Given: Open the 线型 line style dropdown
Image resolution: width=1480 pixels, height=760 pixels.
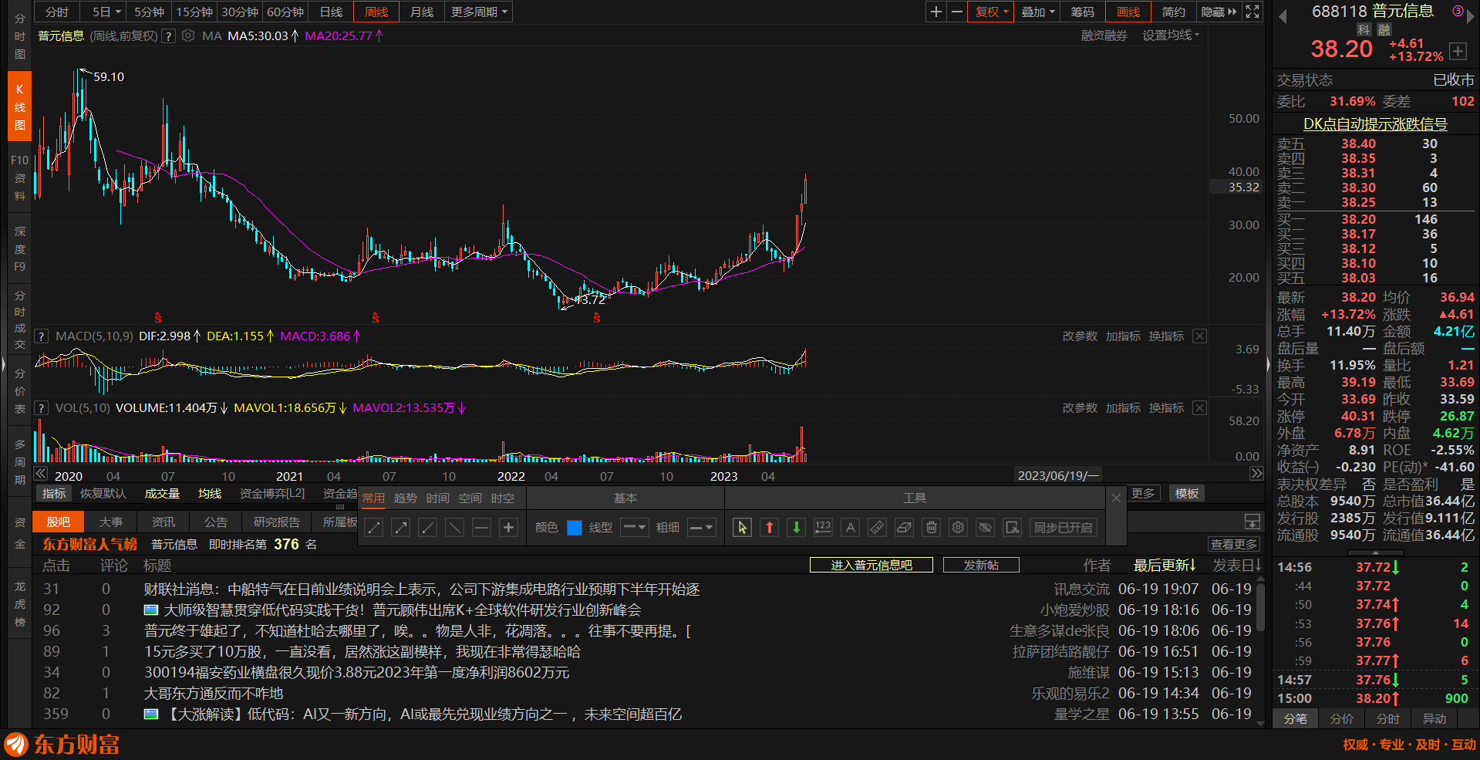Looking at the screenshot, I should tap(635, 528).
